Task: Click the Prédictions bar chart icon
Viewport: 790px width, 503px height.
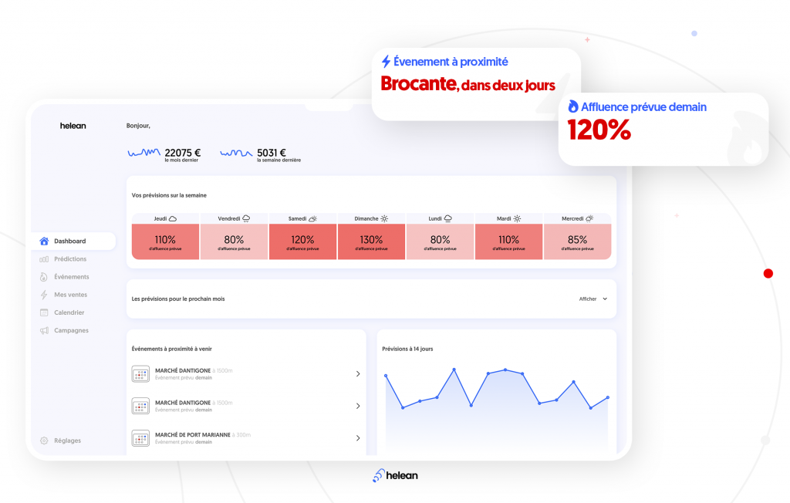Action: click(x=44, y=258)
